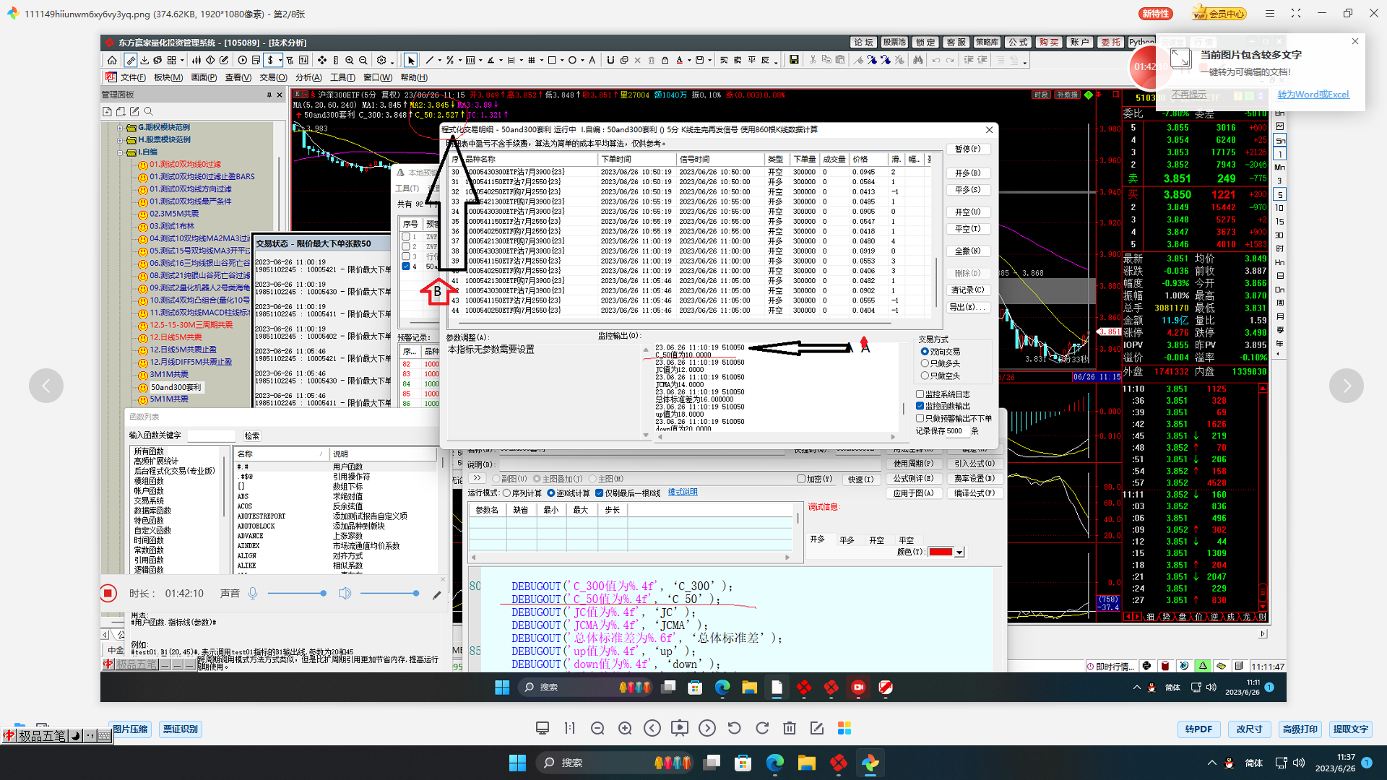The height and width of the screenshot is (780, 1387).
Task: Click the 提取文字 button in the viewer
Action: pyautogui.click(x=1350, y=729)
